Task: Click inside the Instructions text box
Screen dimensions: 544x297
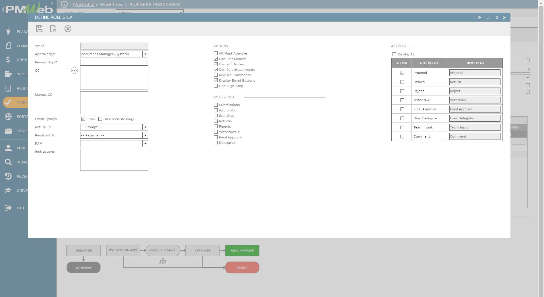Action: coord(114,159)
